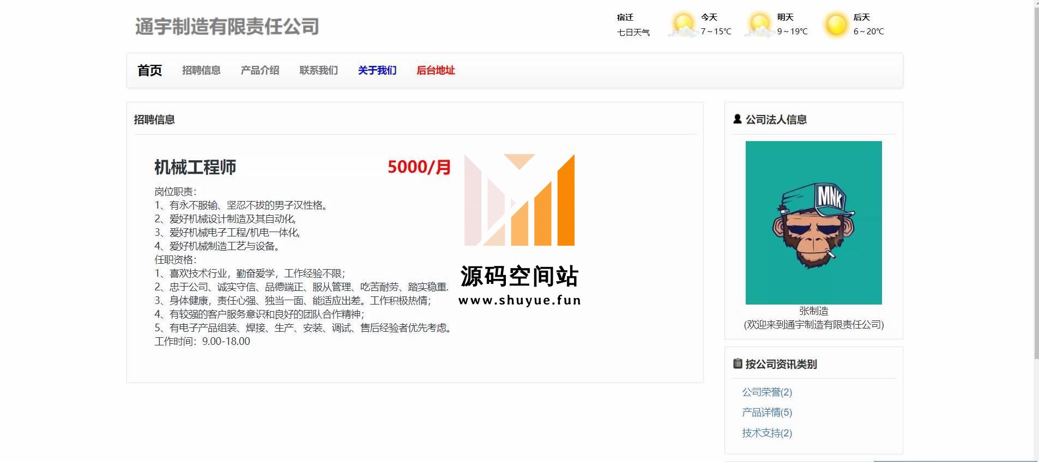Click the clipboard icon beside 按公司资讯类别

click(x=738, y=363)
